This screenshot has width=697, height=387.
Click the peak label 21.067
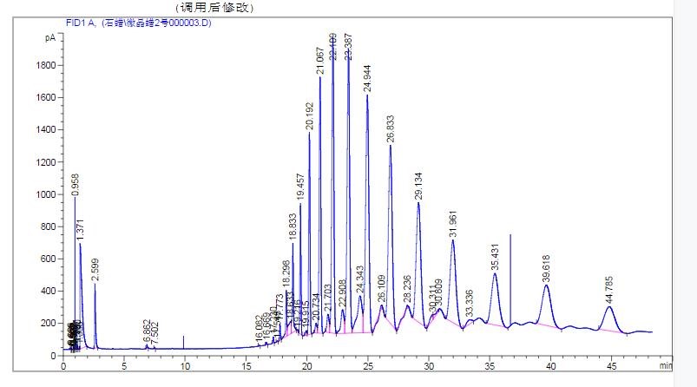pyautogui.click(x=320, y=60)
